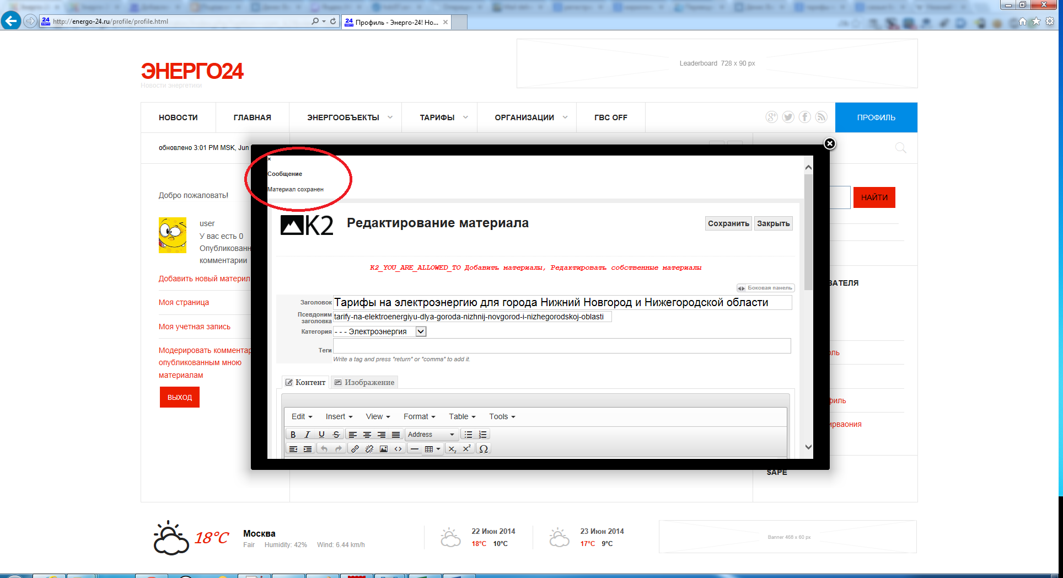
Task: Toggle italic formatting in the editor
Action: pos(308,435)
